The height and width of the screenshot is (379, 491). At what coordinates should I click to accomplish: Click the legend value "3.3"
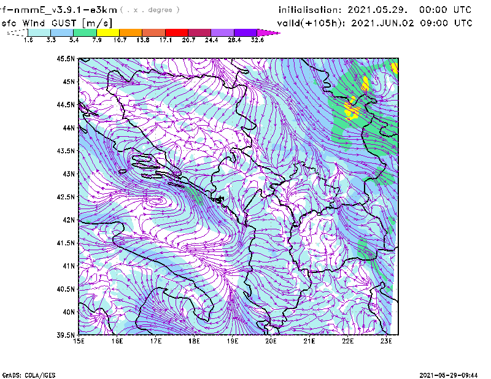pos(51,40)
